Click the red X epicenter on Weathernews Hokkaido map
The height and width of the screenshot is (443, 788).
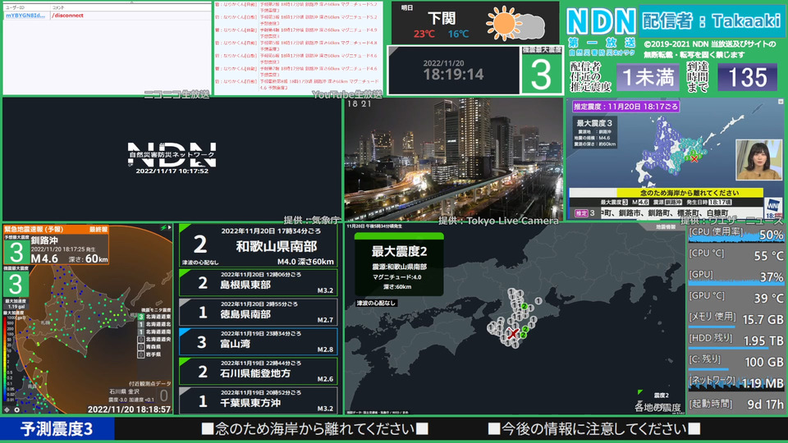[x=694, y=159]
